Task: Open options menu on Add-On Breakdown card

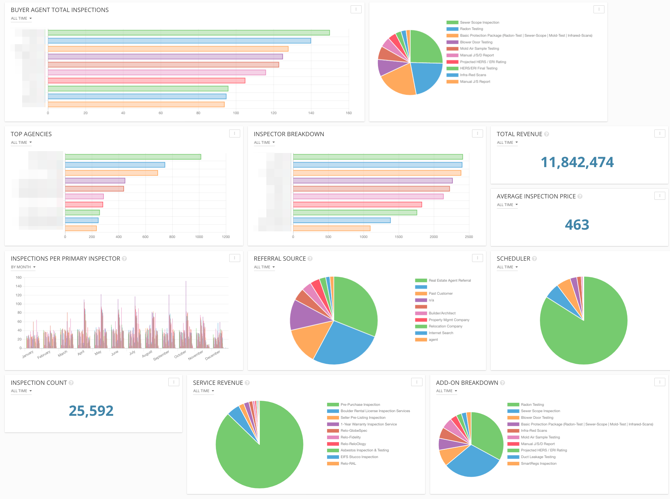Action: pos(660,382)
